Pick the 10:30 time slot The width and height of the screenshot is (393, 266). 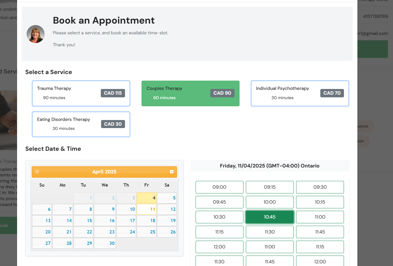pyautogui.click(x=220, y=217)
